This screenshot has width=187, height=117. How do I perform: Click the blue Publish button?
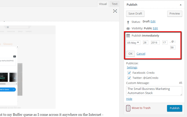click(x=175, y=108)
